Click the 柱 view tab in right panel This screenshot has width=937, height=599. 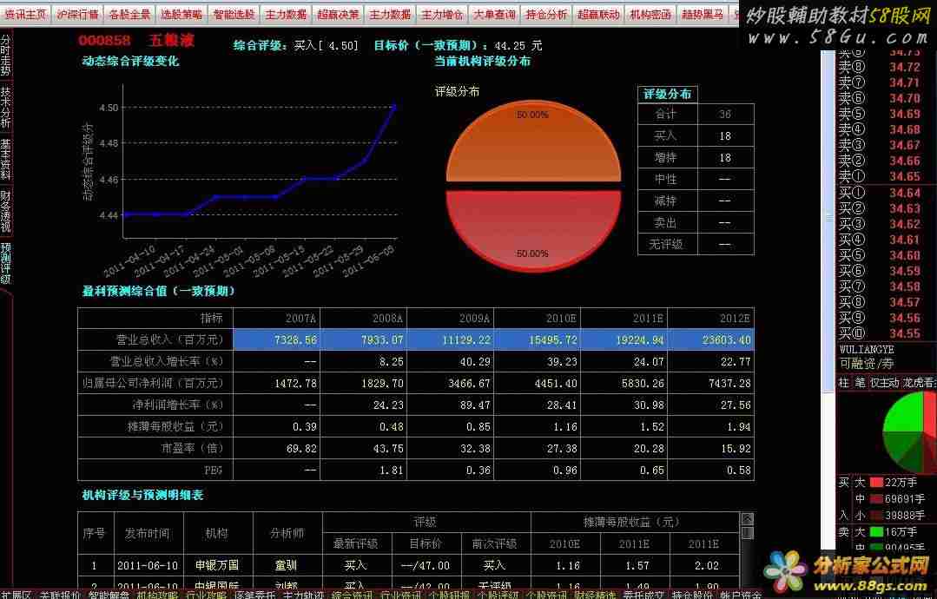tap(843, 382)
